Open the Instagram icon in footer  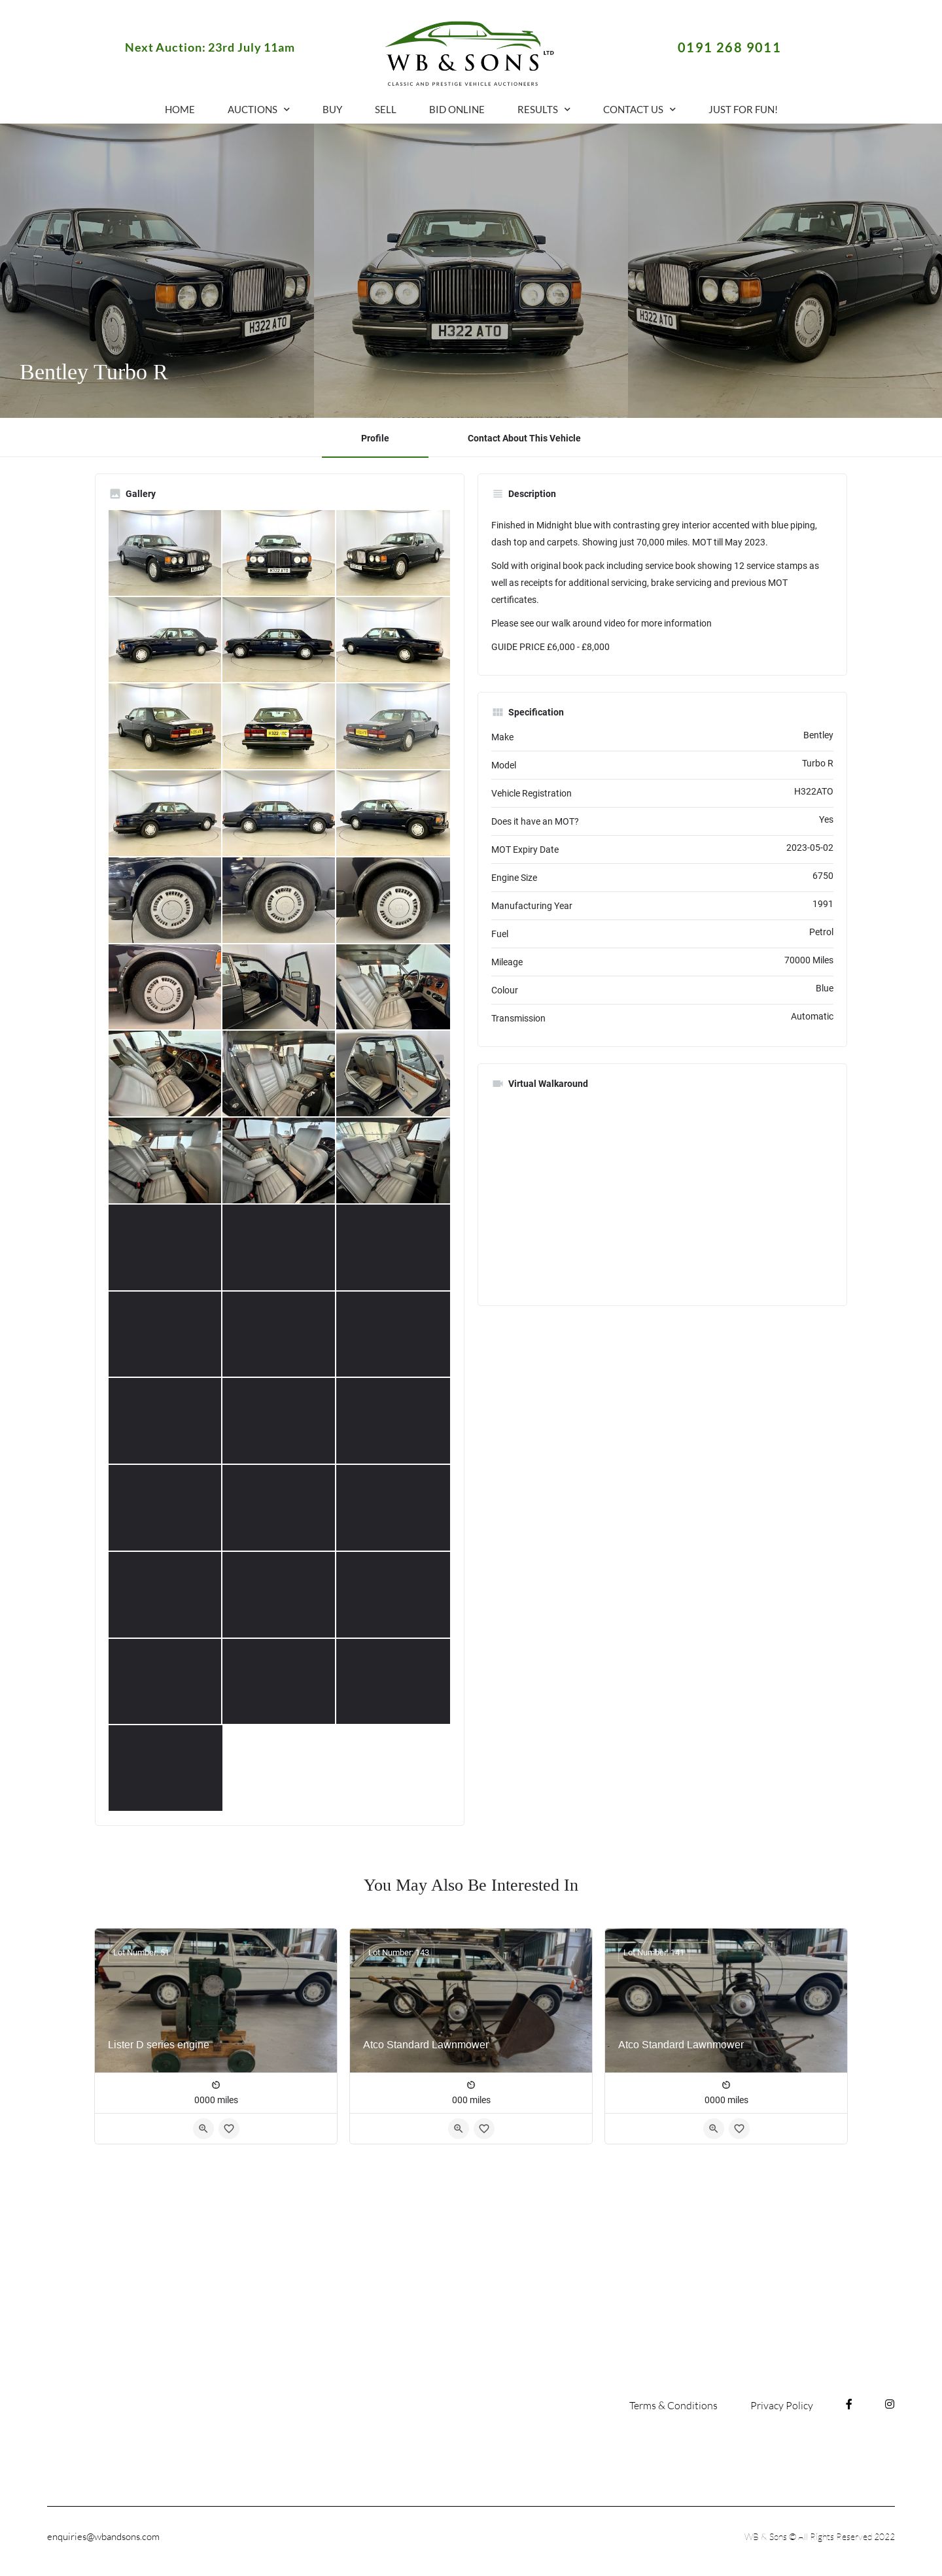pos(889,2404)
